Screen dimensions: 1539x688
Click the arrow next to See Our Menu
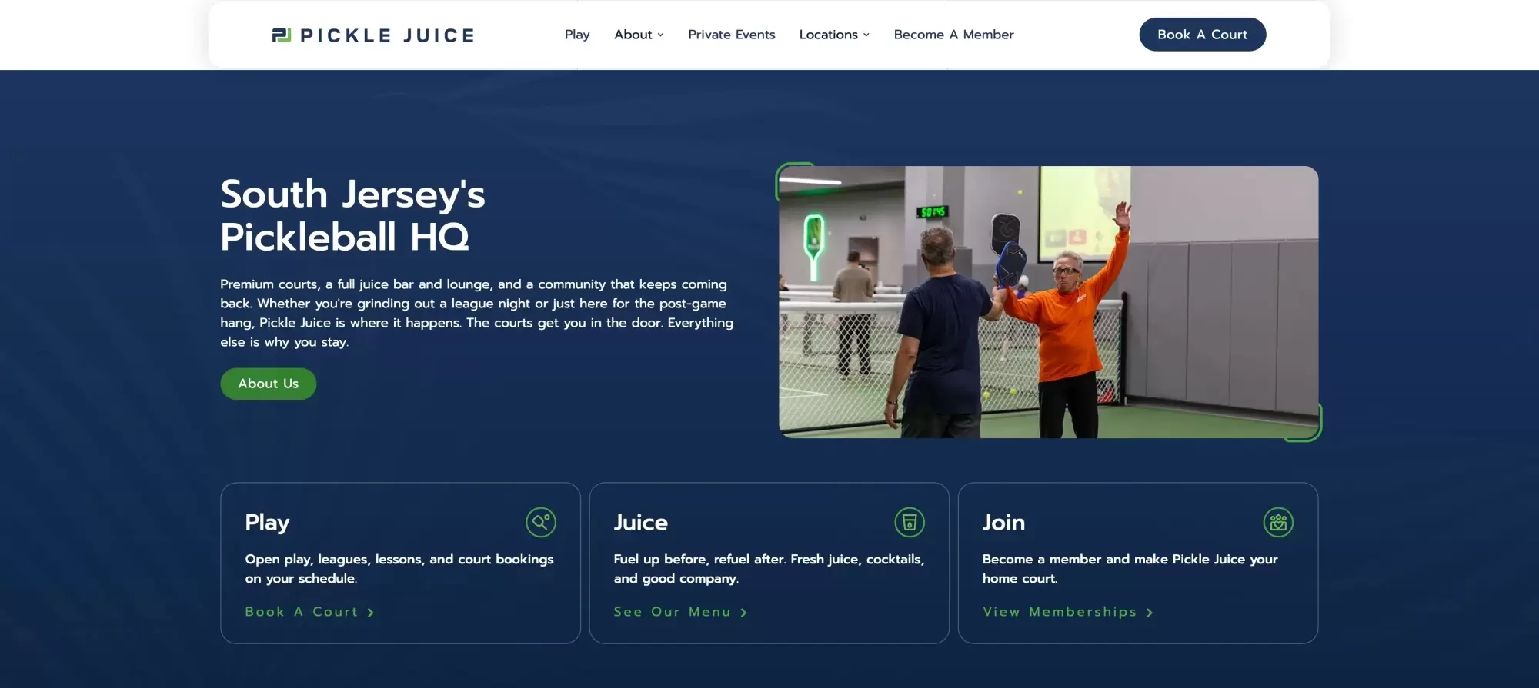743,613
